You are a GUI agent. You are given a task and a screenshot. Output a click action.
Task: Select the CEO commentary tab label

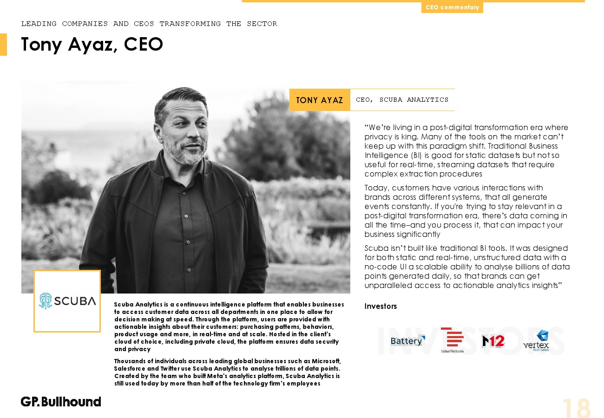[x=452, y=7]
